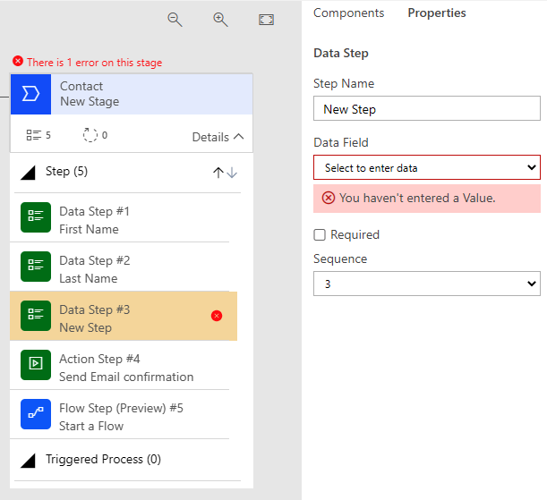Click the Action Step #4 play icon
Viewport: 547px width, 500px height.
[36, 364]
